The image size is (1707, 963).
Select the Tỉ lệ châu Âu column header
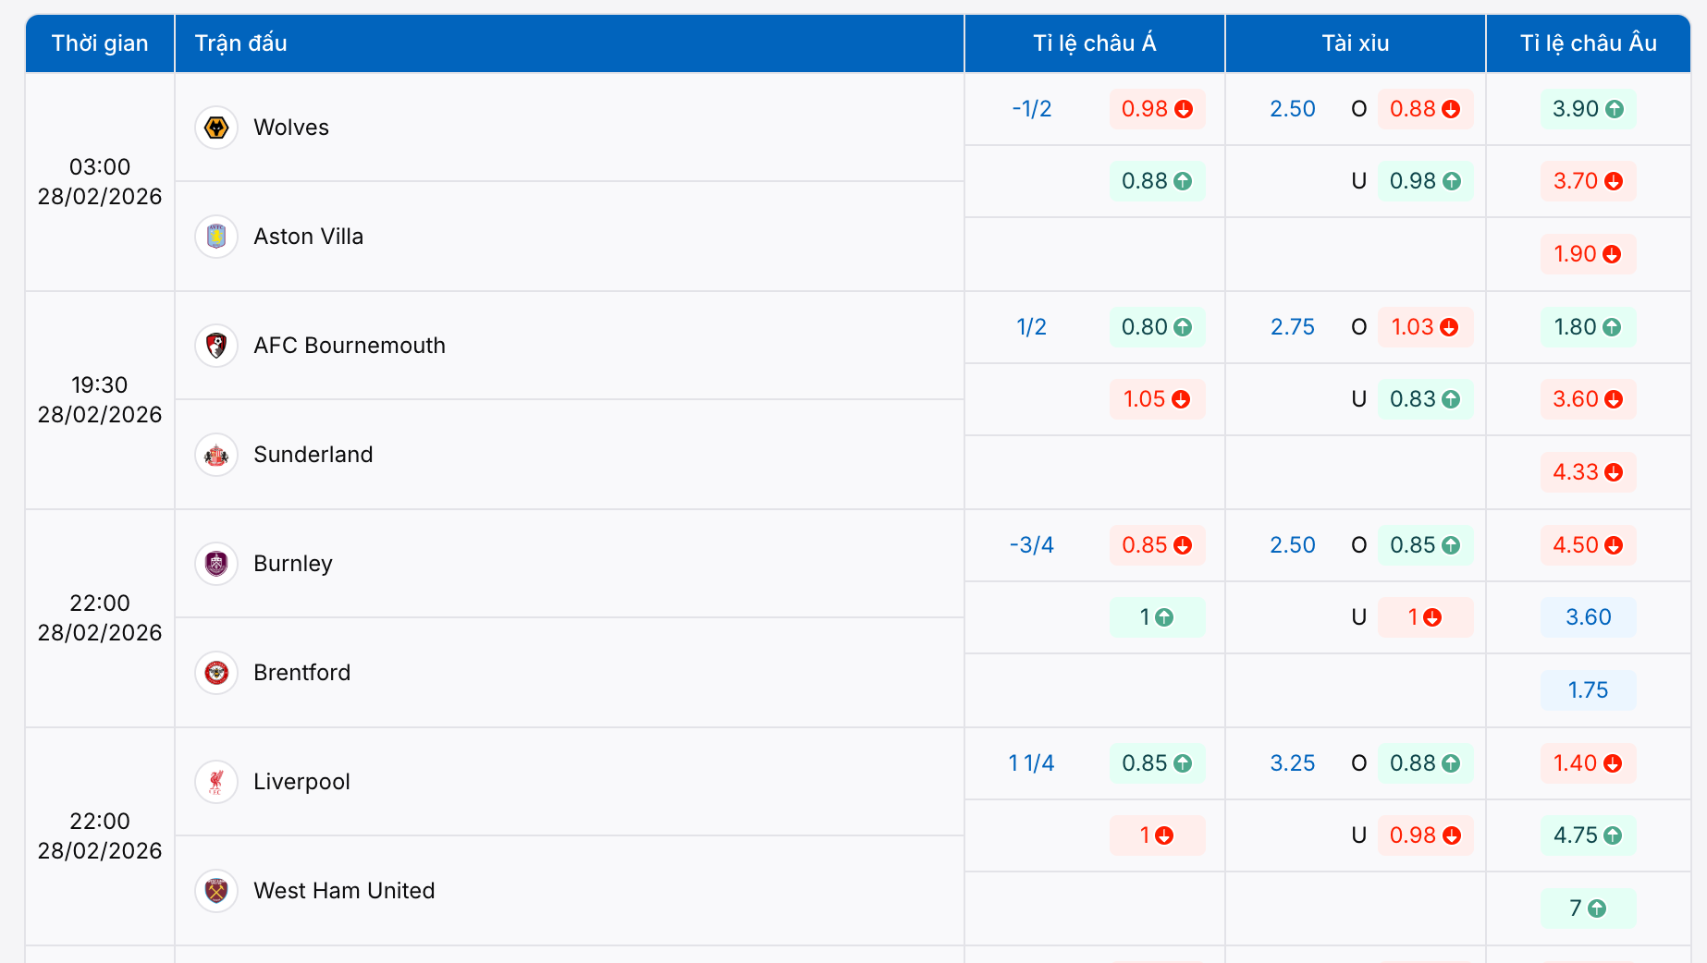1588,43
